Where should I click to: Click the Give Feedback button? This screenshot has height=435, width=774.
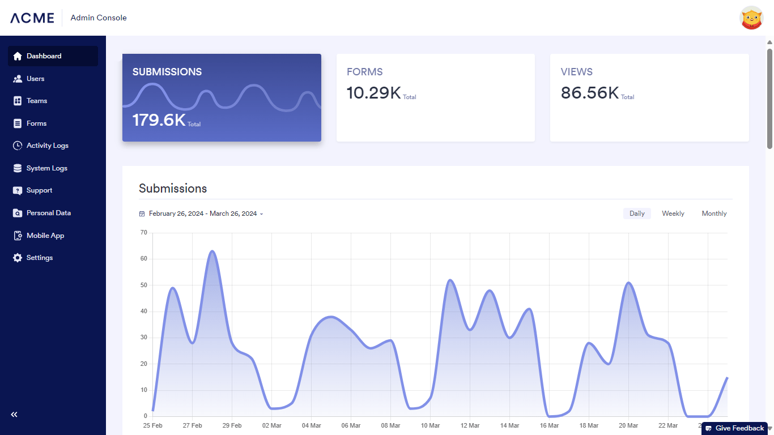pyautogui.click(x=735, y=428)
